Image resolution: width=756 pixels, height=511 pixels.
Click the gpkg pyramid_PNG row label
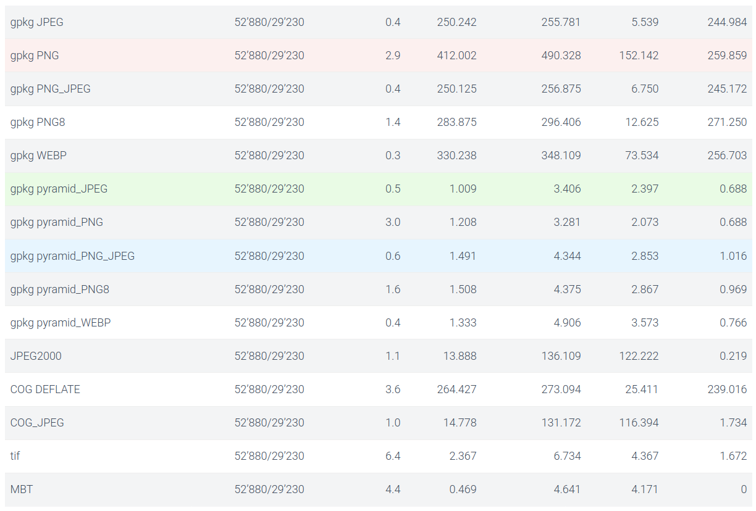[57, 222]
